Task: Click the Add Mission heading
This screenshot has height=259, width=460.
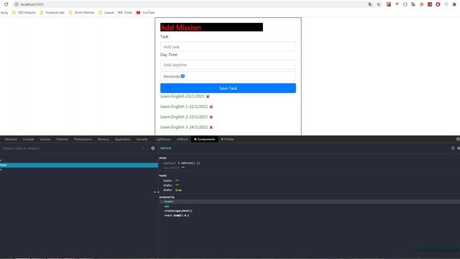Action: pyautogui.click(x=180, y=27)
